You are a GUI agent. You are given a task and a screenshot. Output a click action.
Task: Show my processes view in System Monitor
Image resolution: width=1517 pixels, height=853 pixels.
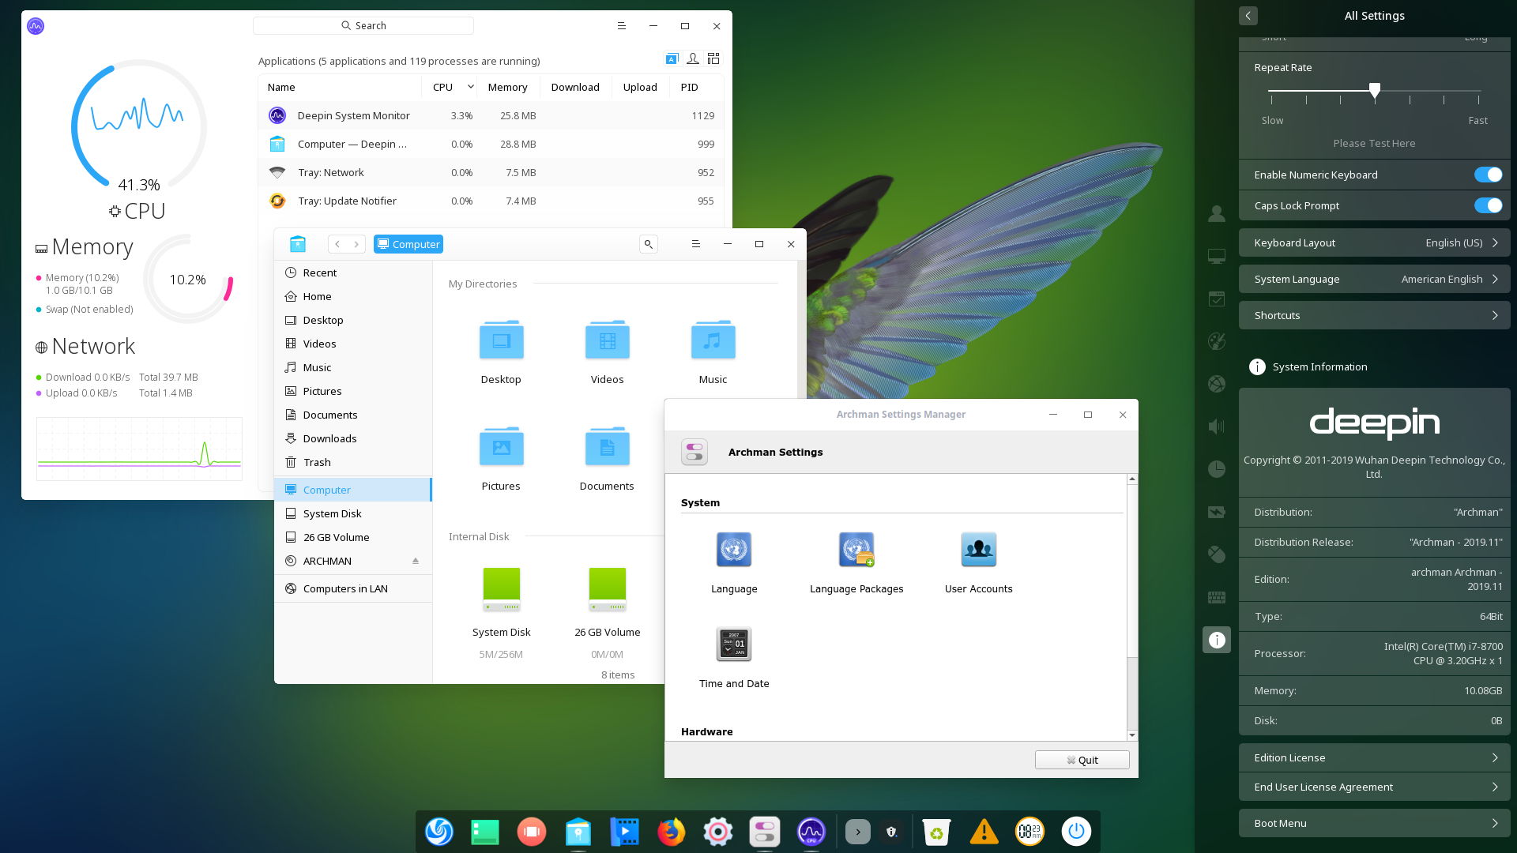(693, 58)
